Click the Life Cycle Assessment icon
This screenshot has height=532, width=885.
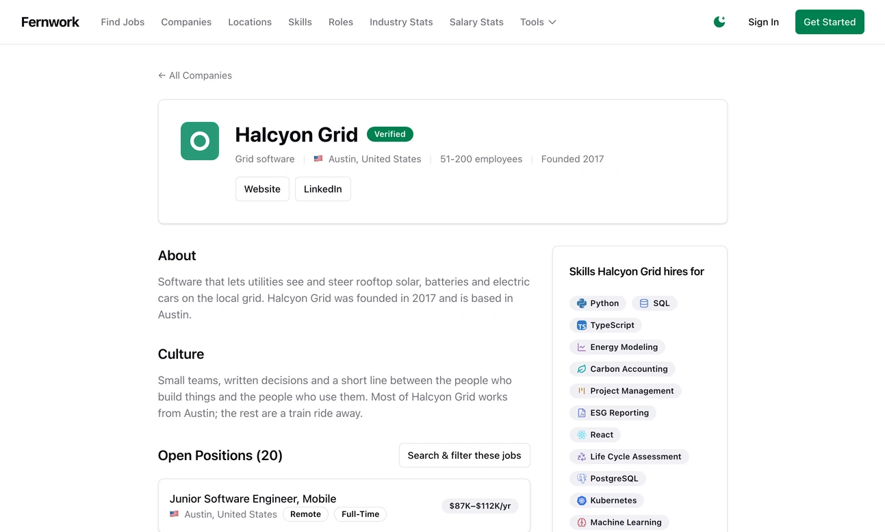tap(582, 457)
